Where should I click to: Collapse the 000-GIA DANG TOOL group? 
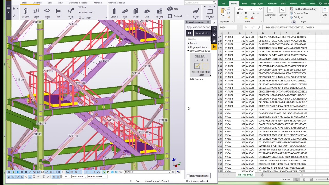(188, 51)
